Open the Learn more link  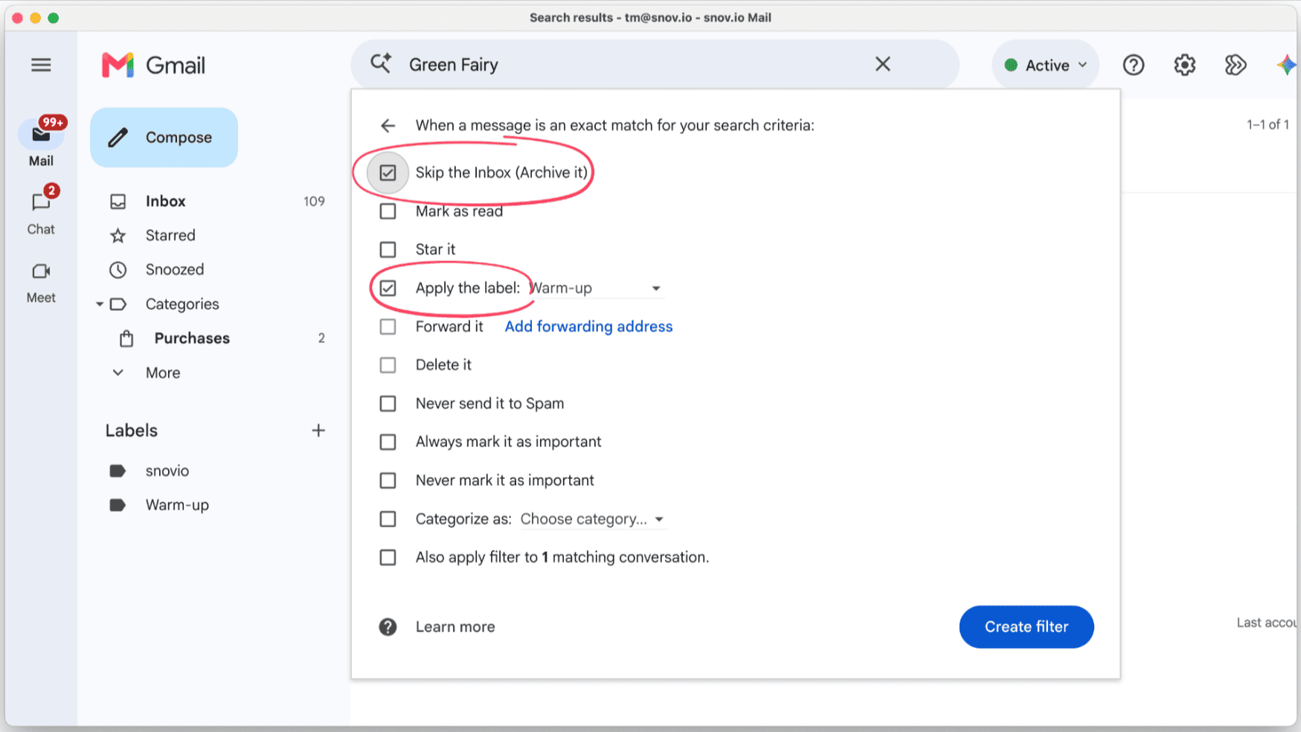click(455, 627)
